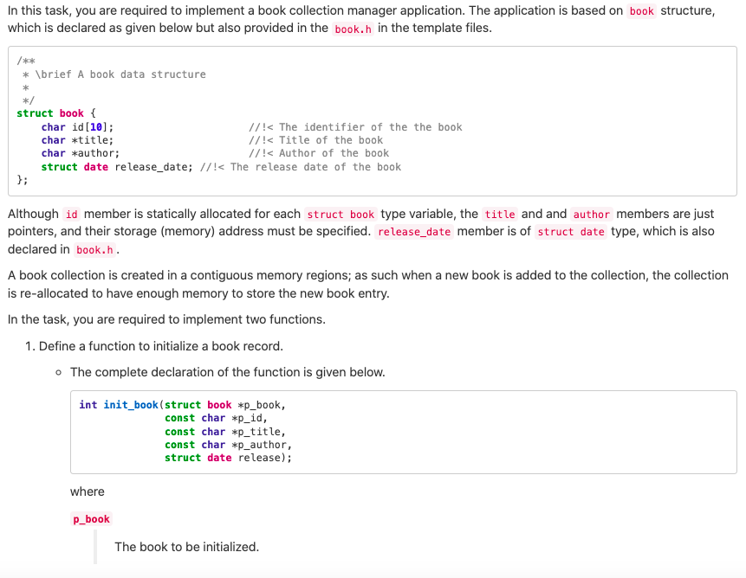The height and width of the screenshot is (578, 746).
Task: Click the inline code 'release_date' before 'member is of'
Action: (414, 232)
